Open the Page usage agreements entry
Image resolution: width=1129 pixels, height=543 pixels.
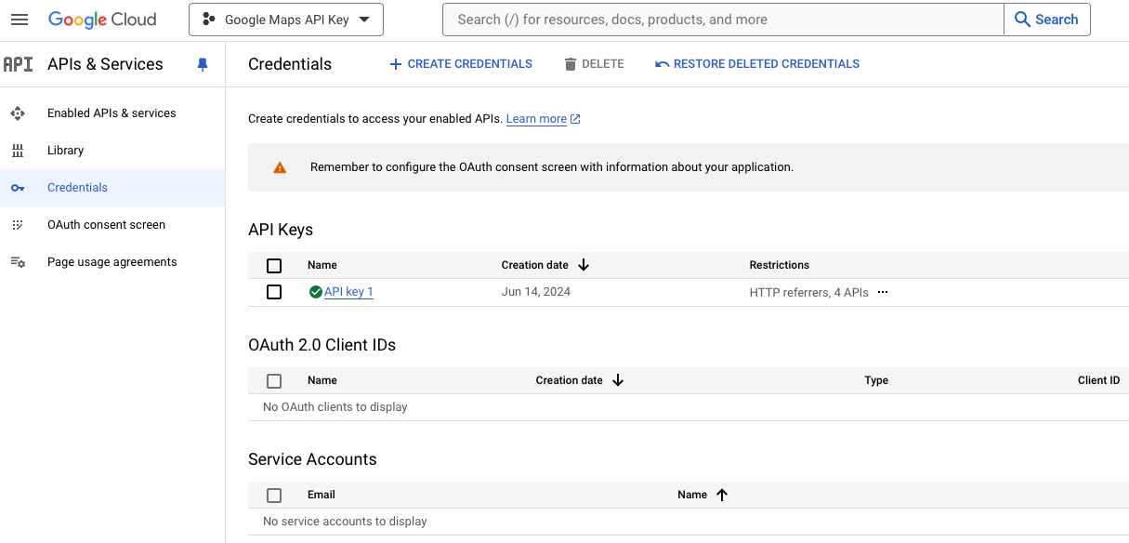click(x=112, y=261)
